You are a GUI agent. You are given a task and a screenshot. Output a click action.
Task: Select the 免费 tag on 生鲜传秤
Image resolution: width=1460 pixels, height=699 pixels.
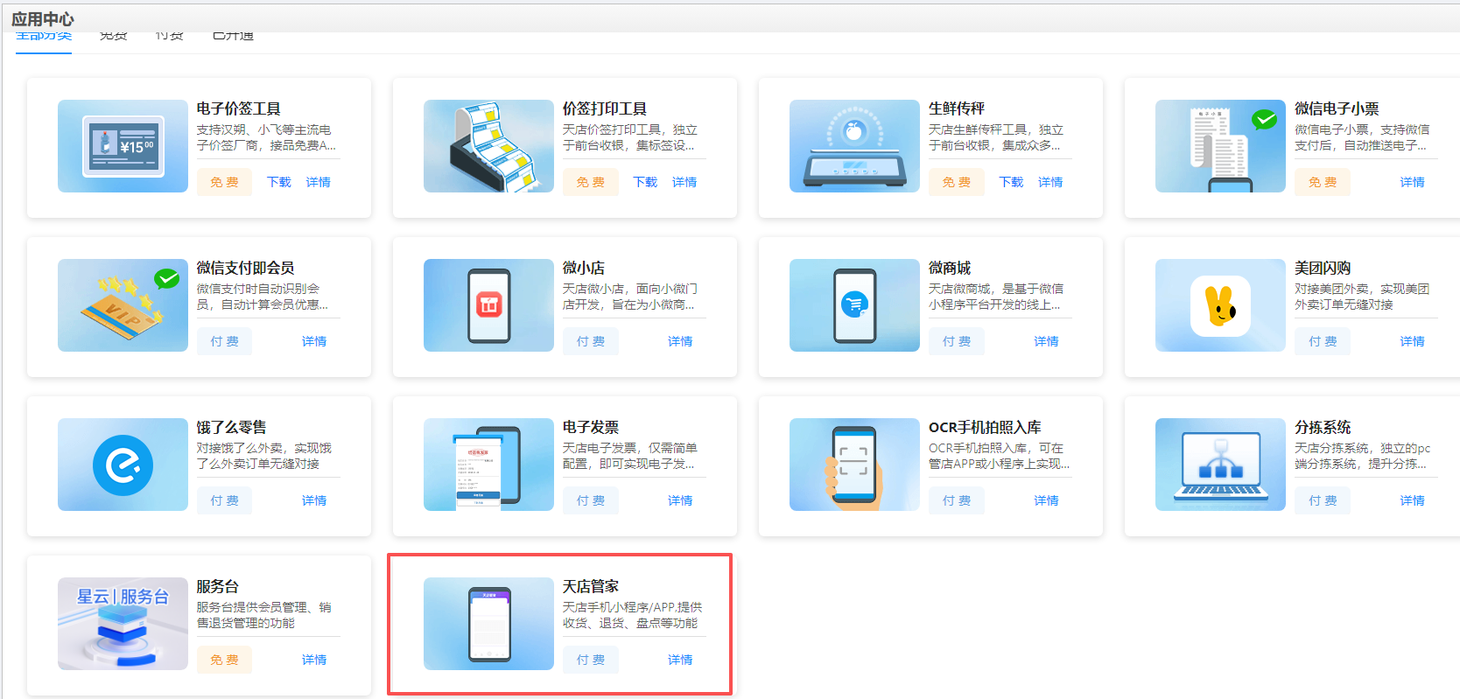click(956, 182)
